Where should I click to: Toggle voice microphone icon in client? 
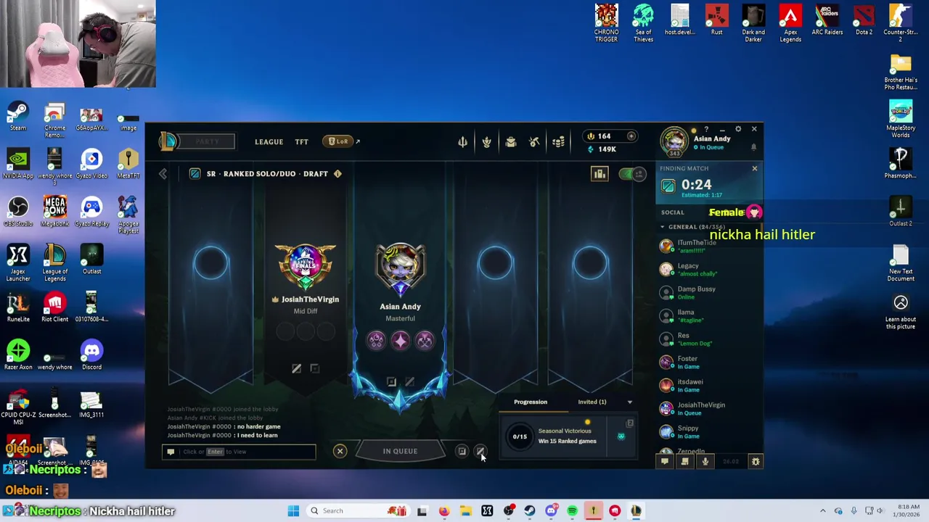click(705, 462)
